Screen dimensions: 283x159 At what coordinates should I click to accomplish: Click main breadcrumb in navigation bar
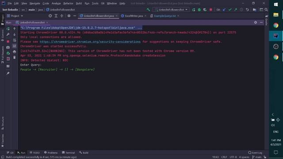[31, 10]
